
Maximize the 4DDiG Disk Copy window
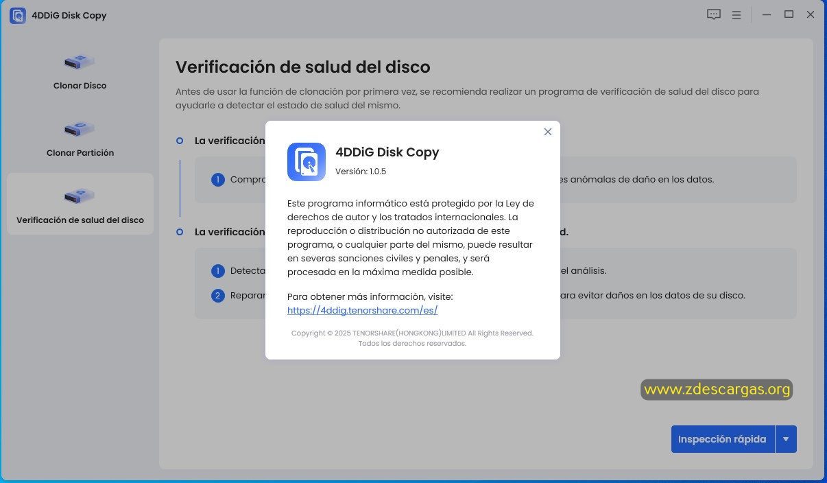pyautogui.click(x=789, y=14)
